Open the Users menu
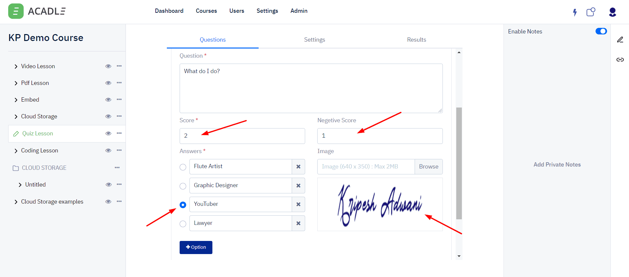 pyautogui.click(x=237, y=11)
